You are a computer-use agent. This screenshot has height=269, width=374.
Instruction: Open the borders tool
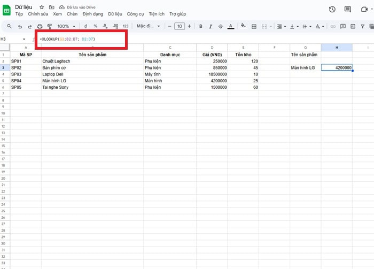pos(254,27)
